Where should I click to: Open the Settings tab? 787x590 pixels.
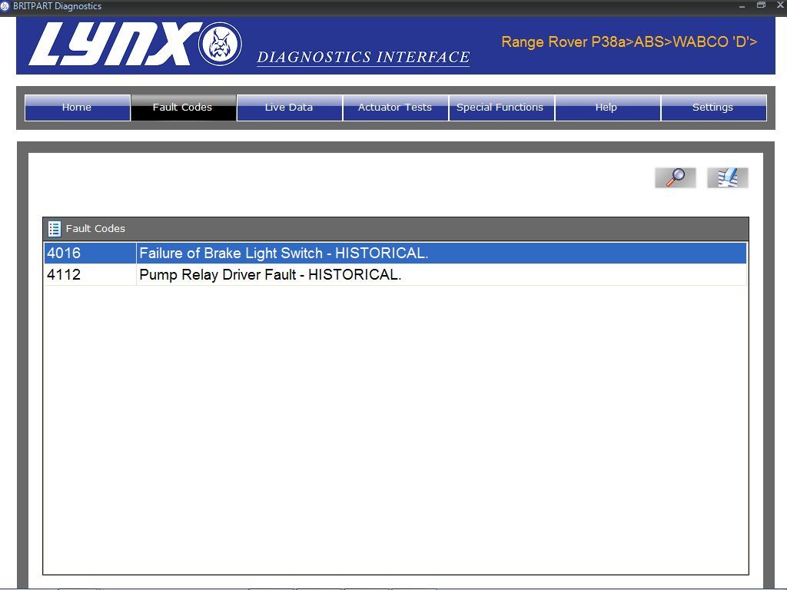coord(714,108)
